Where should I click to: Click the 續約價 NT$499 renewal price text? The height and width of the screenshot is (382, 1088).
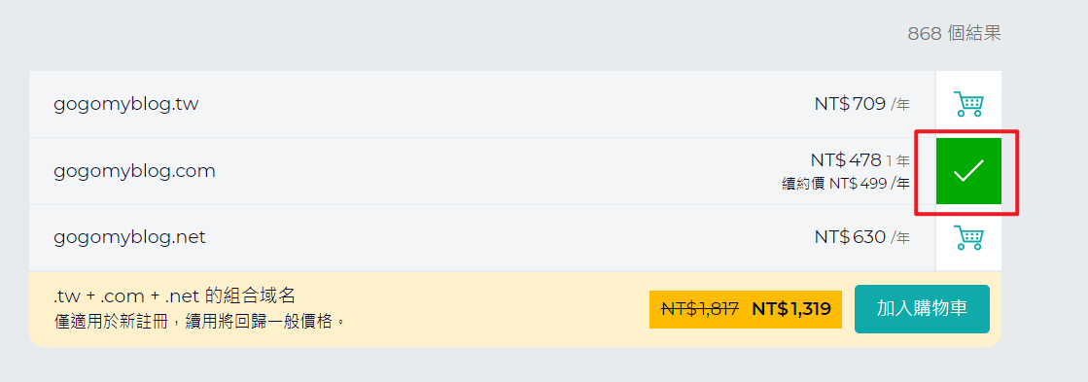click(845, 184)
